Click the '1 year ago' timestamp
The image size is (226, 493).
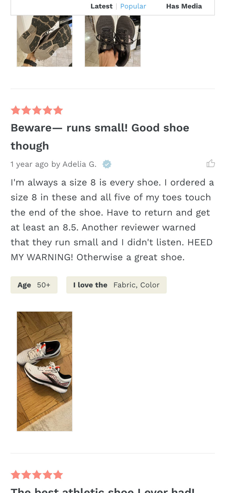click(29, 164)
